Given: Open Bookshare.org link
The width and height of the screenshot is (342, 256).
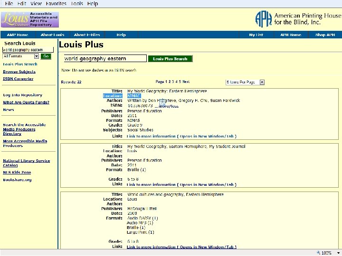Looking at the screenshot, I should (17, 180).
